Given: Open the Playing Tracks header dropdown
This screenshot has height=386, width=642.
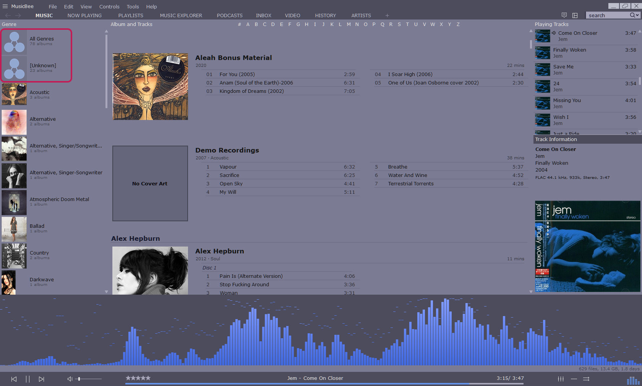Looking at the screenshot, I should (x=551, y=24).
